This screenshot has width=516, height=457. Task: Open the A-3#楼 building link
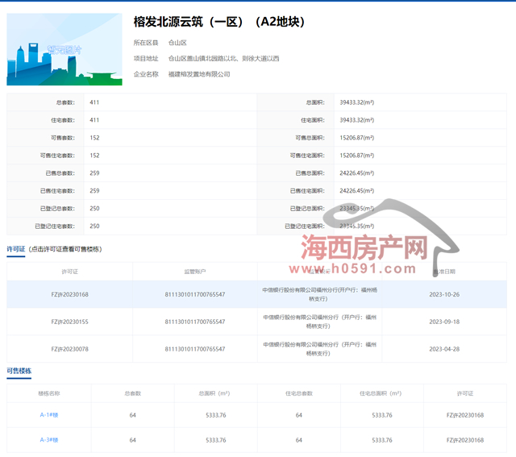click(49, 440)
